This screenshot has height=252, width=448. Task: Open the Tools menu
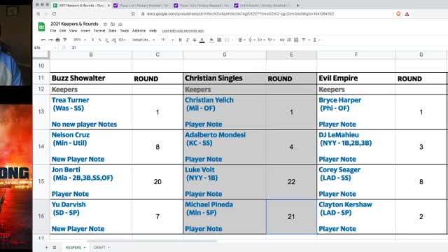pos(125,31)
